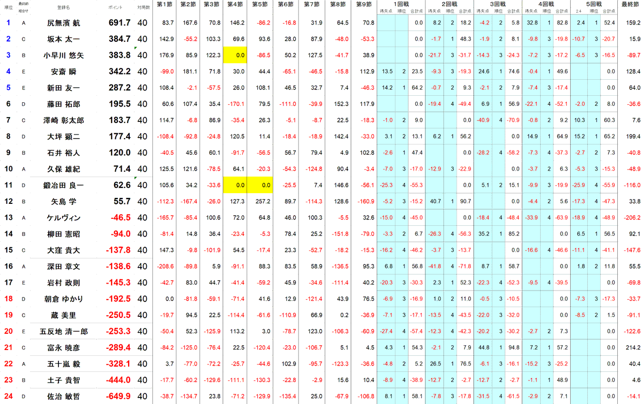The image size is (643, 404).
Task: Click the 1回戦 group header
Action: 401,4
